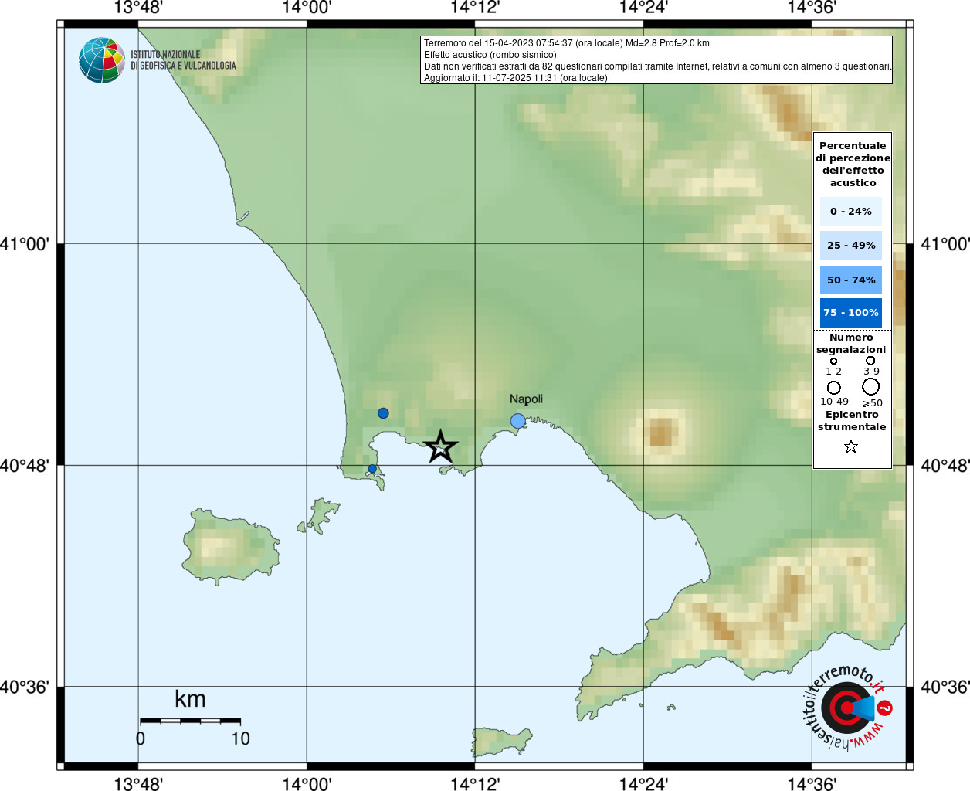Click the bottom 14°00' longitude label
This screenshot has height=791, width=970.
[x=307, y=783]
